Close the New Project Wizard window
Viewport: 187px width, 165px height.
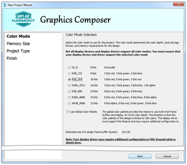pos(178,4)
